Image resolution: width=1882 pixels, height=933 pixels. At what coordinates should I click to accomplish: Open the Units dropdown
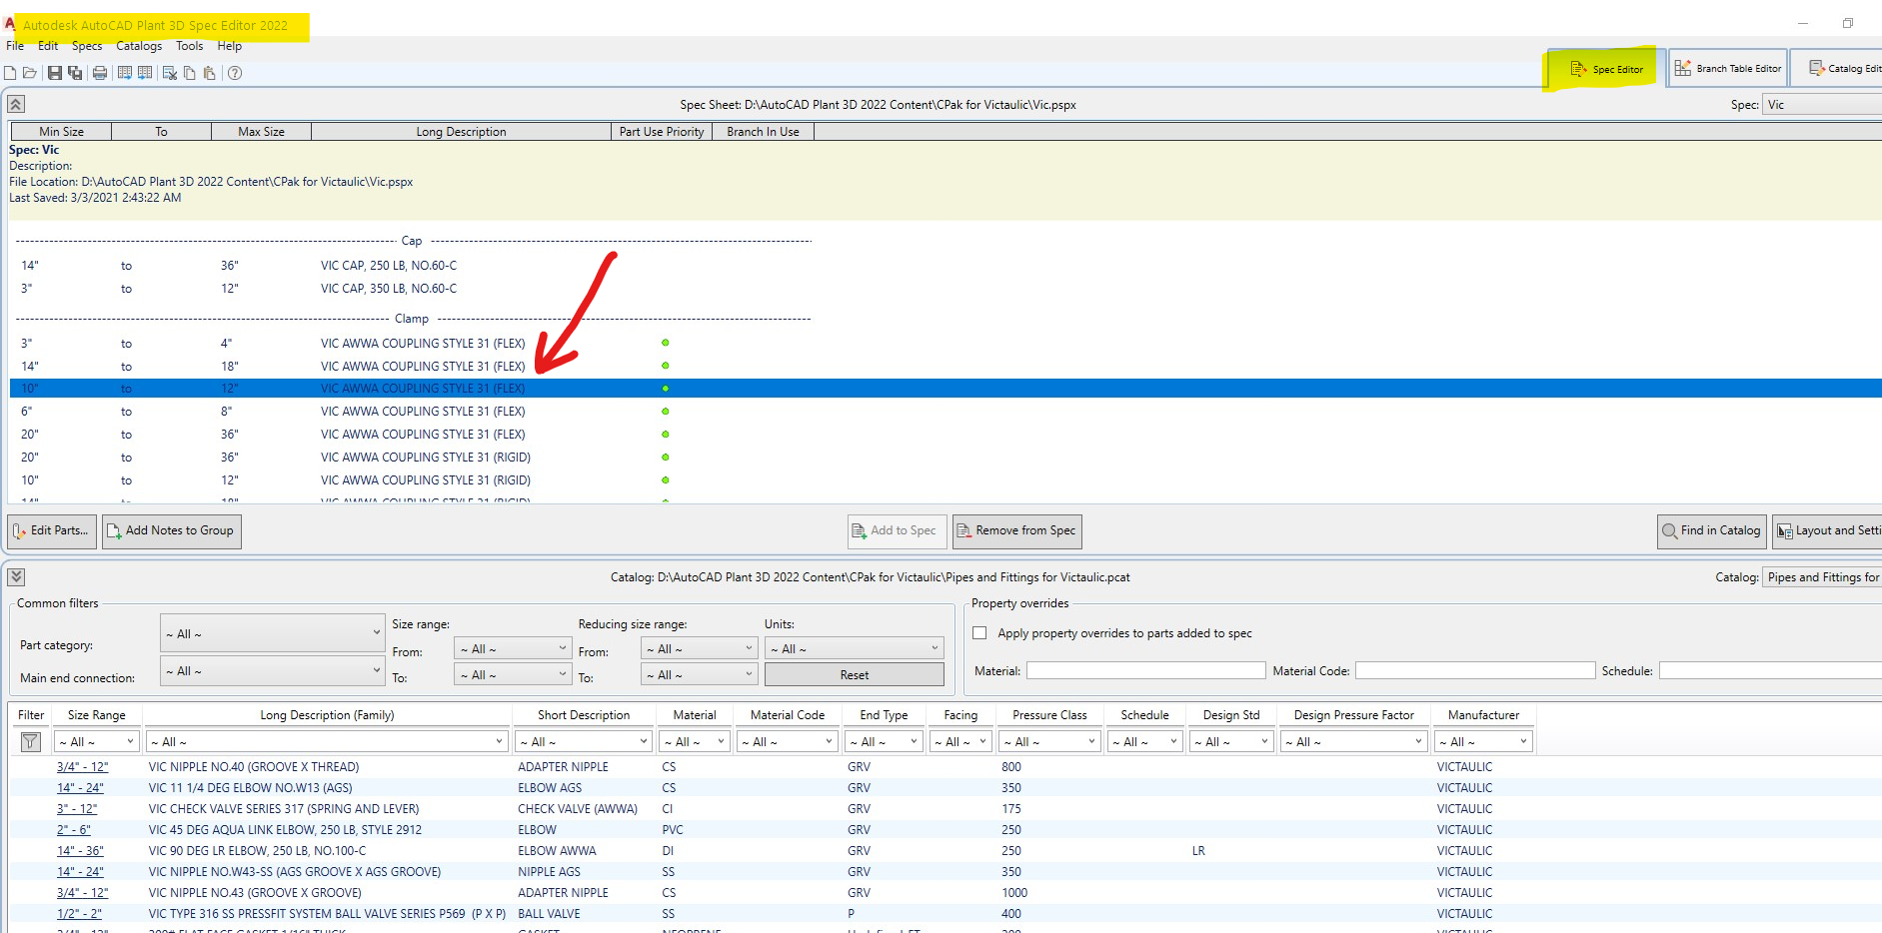click(x=854, y=647)
